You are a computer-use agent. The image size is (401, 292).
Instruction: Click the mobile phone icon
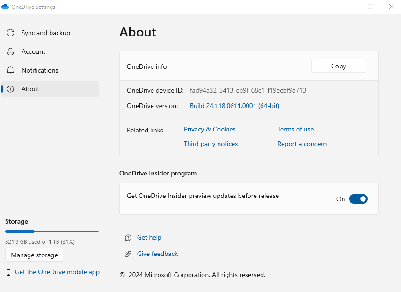pos(8,272)
